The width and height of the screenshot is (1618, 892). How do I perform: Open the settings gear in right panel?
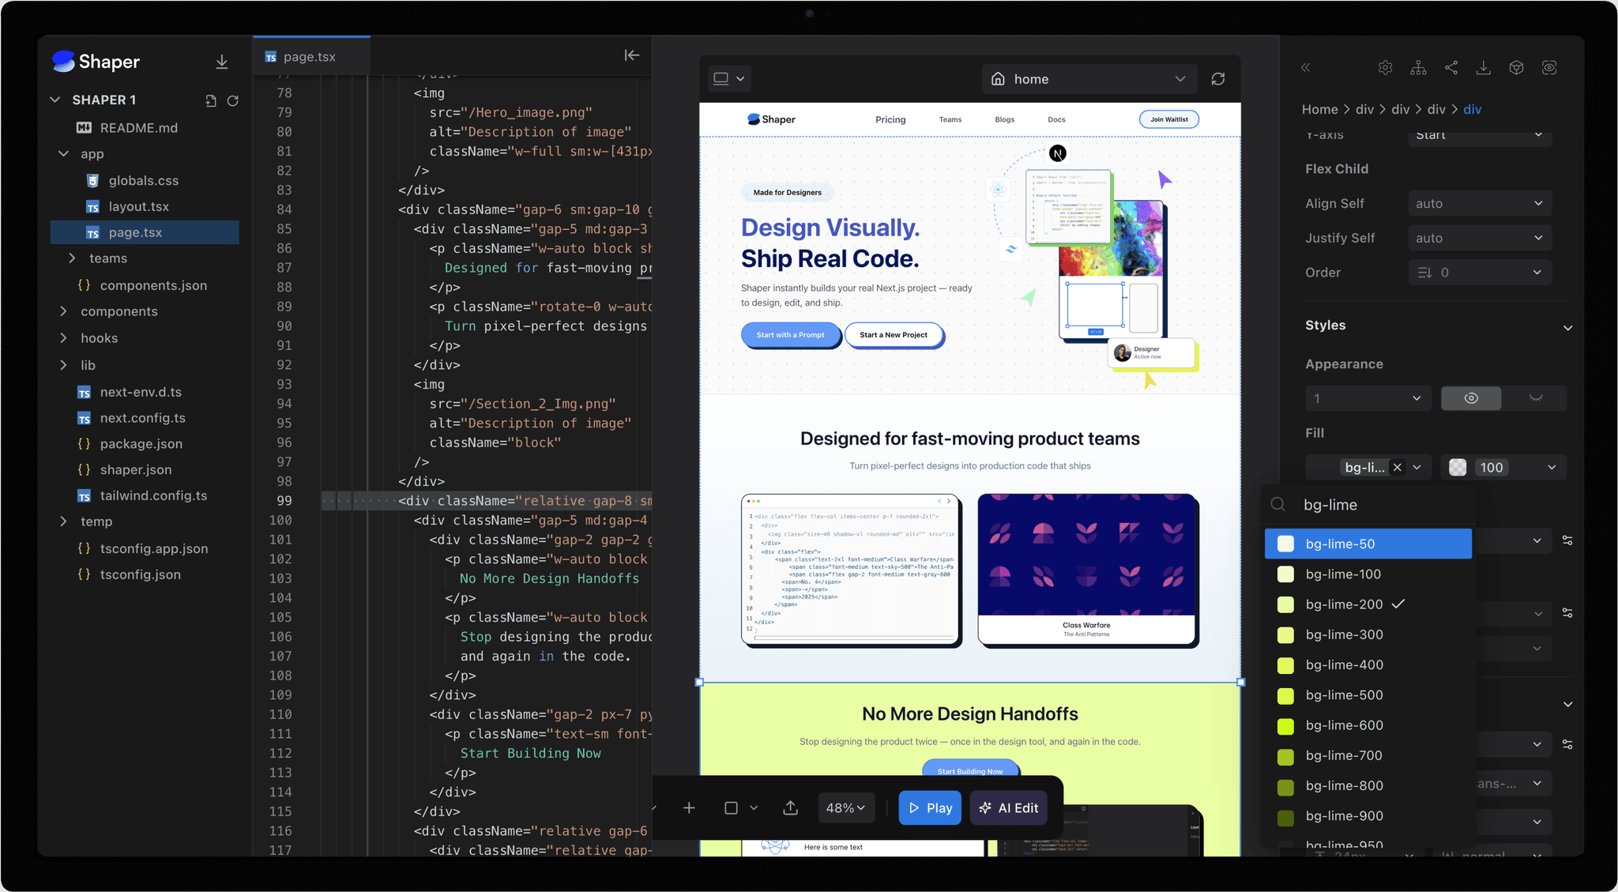point(1386,68)
